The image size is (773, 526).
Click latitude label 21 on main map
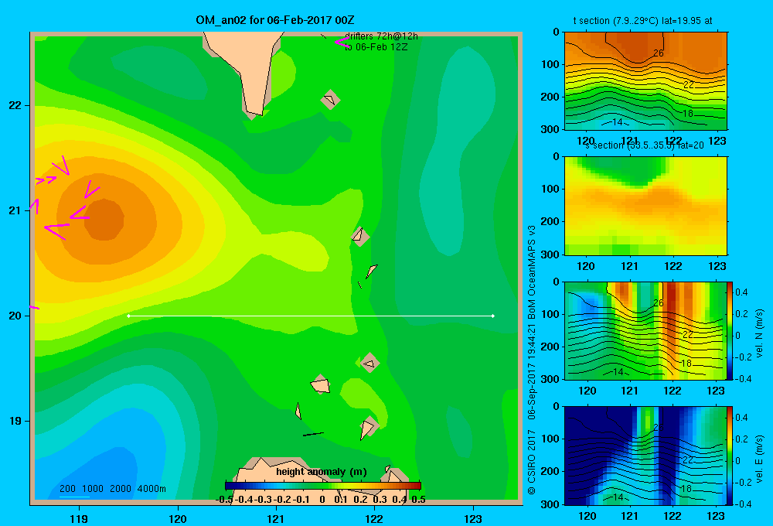(x=15, y=210)
